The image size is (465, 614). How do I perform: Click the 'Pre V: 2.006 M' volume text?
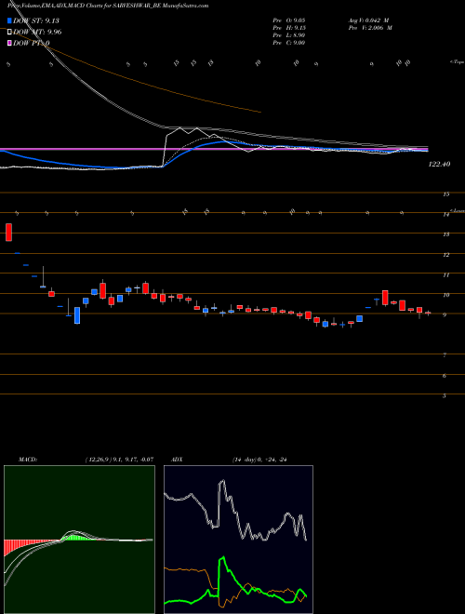coord(370,28)
